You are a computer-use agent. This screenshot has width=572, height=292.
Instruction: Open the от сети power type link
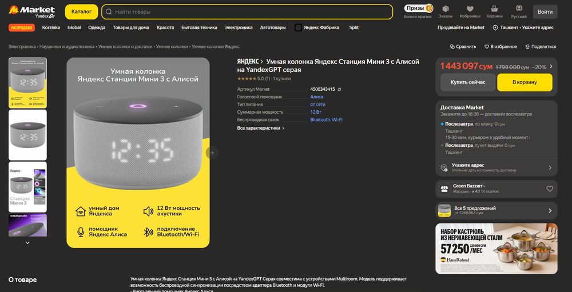[x=317, y=105]
